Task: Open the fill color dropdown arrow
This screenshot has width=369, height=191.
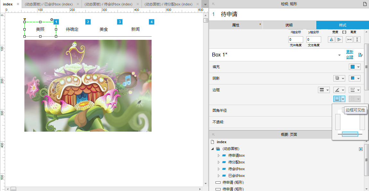Action: [x=358, y=67]
